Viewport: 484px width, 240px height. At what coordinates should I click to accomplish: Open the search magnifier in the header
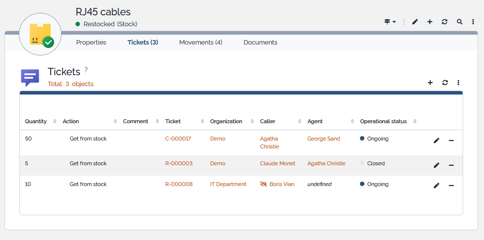(x=460, y=22)
